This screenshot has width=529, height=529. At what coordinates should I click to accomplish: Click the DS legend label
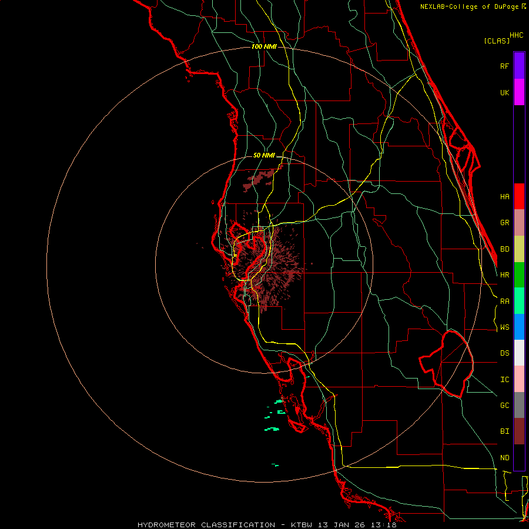504,353
